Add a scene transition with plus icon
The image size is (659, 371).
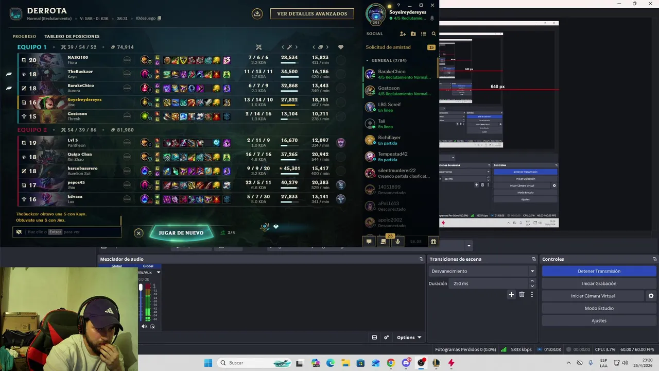[x=511, y=295]
